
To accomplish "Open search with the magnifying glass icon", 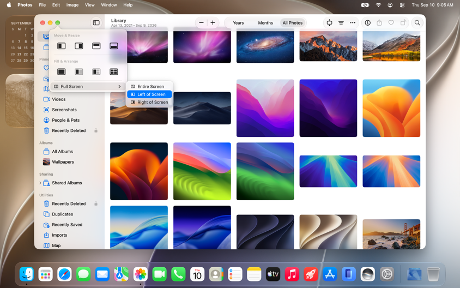I will tap(417, 22).
